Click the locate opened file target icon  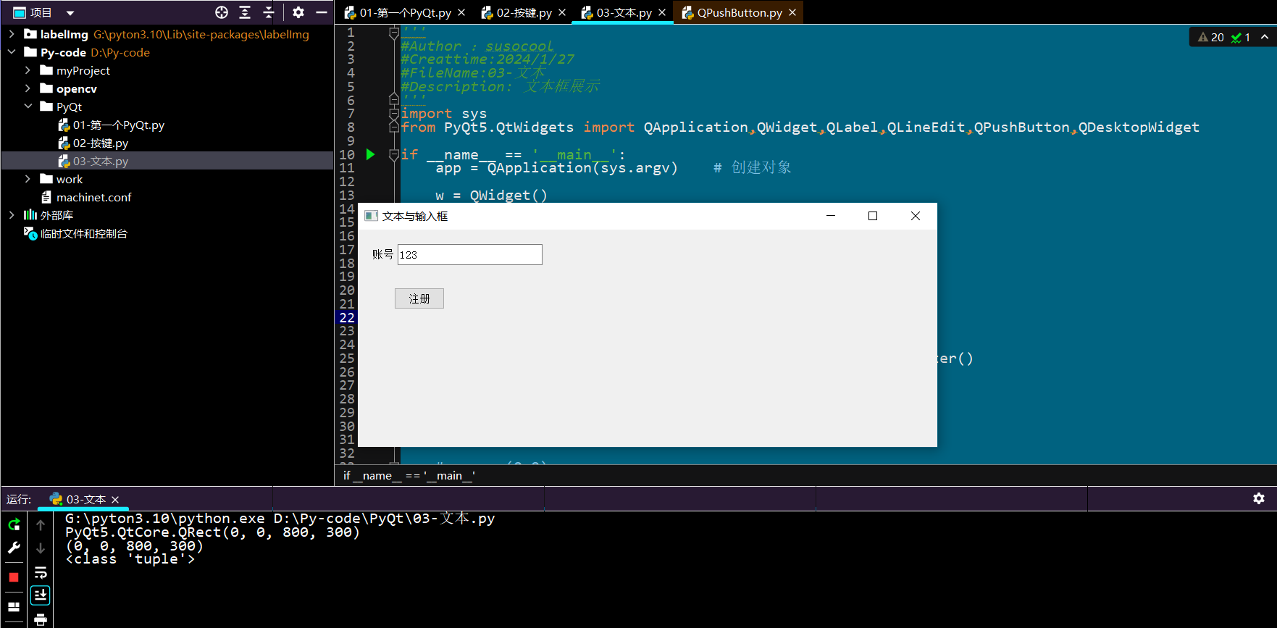(222, 12)
